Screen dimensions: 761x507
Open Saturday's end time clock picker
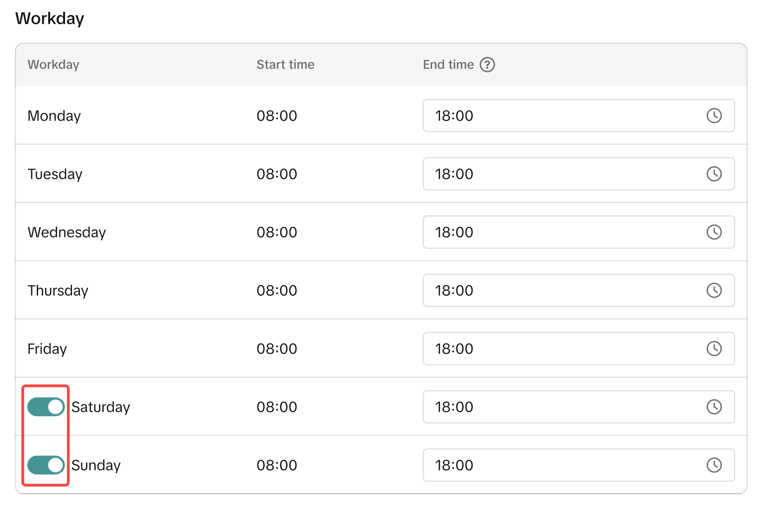click(x=714, y=407)
